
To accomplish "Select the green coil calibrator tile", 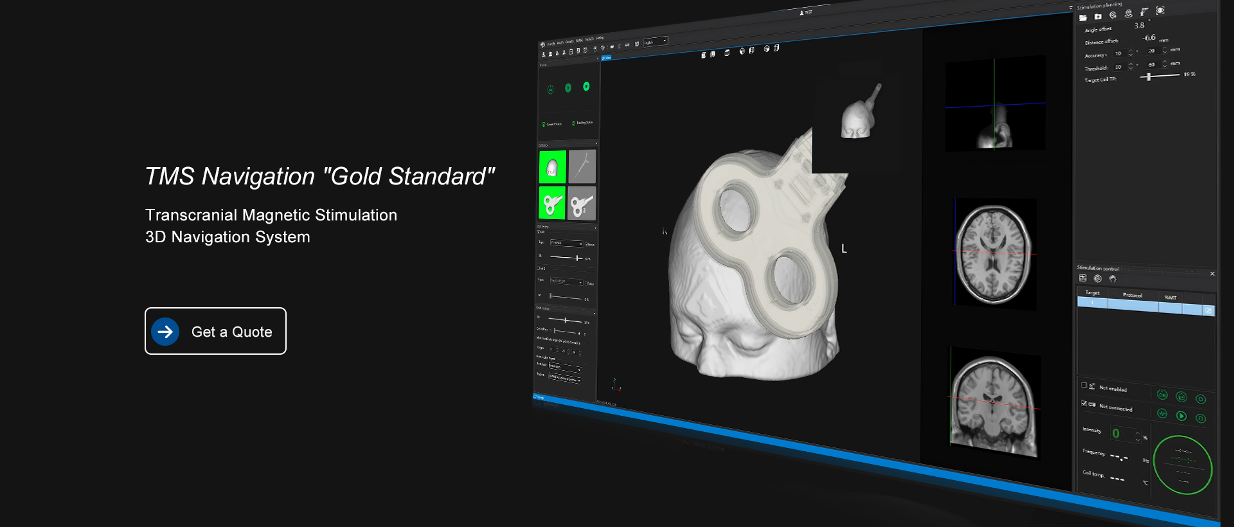I will [x=552, y=203].
